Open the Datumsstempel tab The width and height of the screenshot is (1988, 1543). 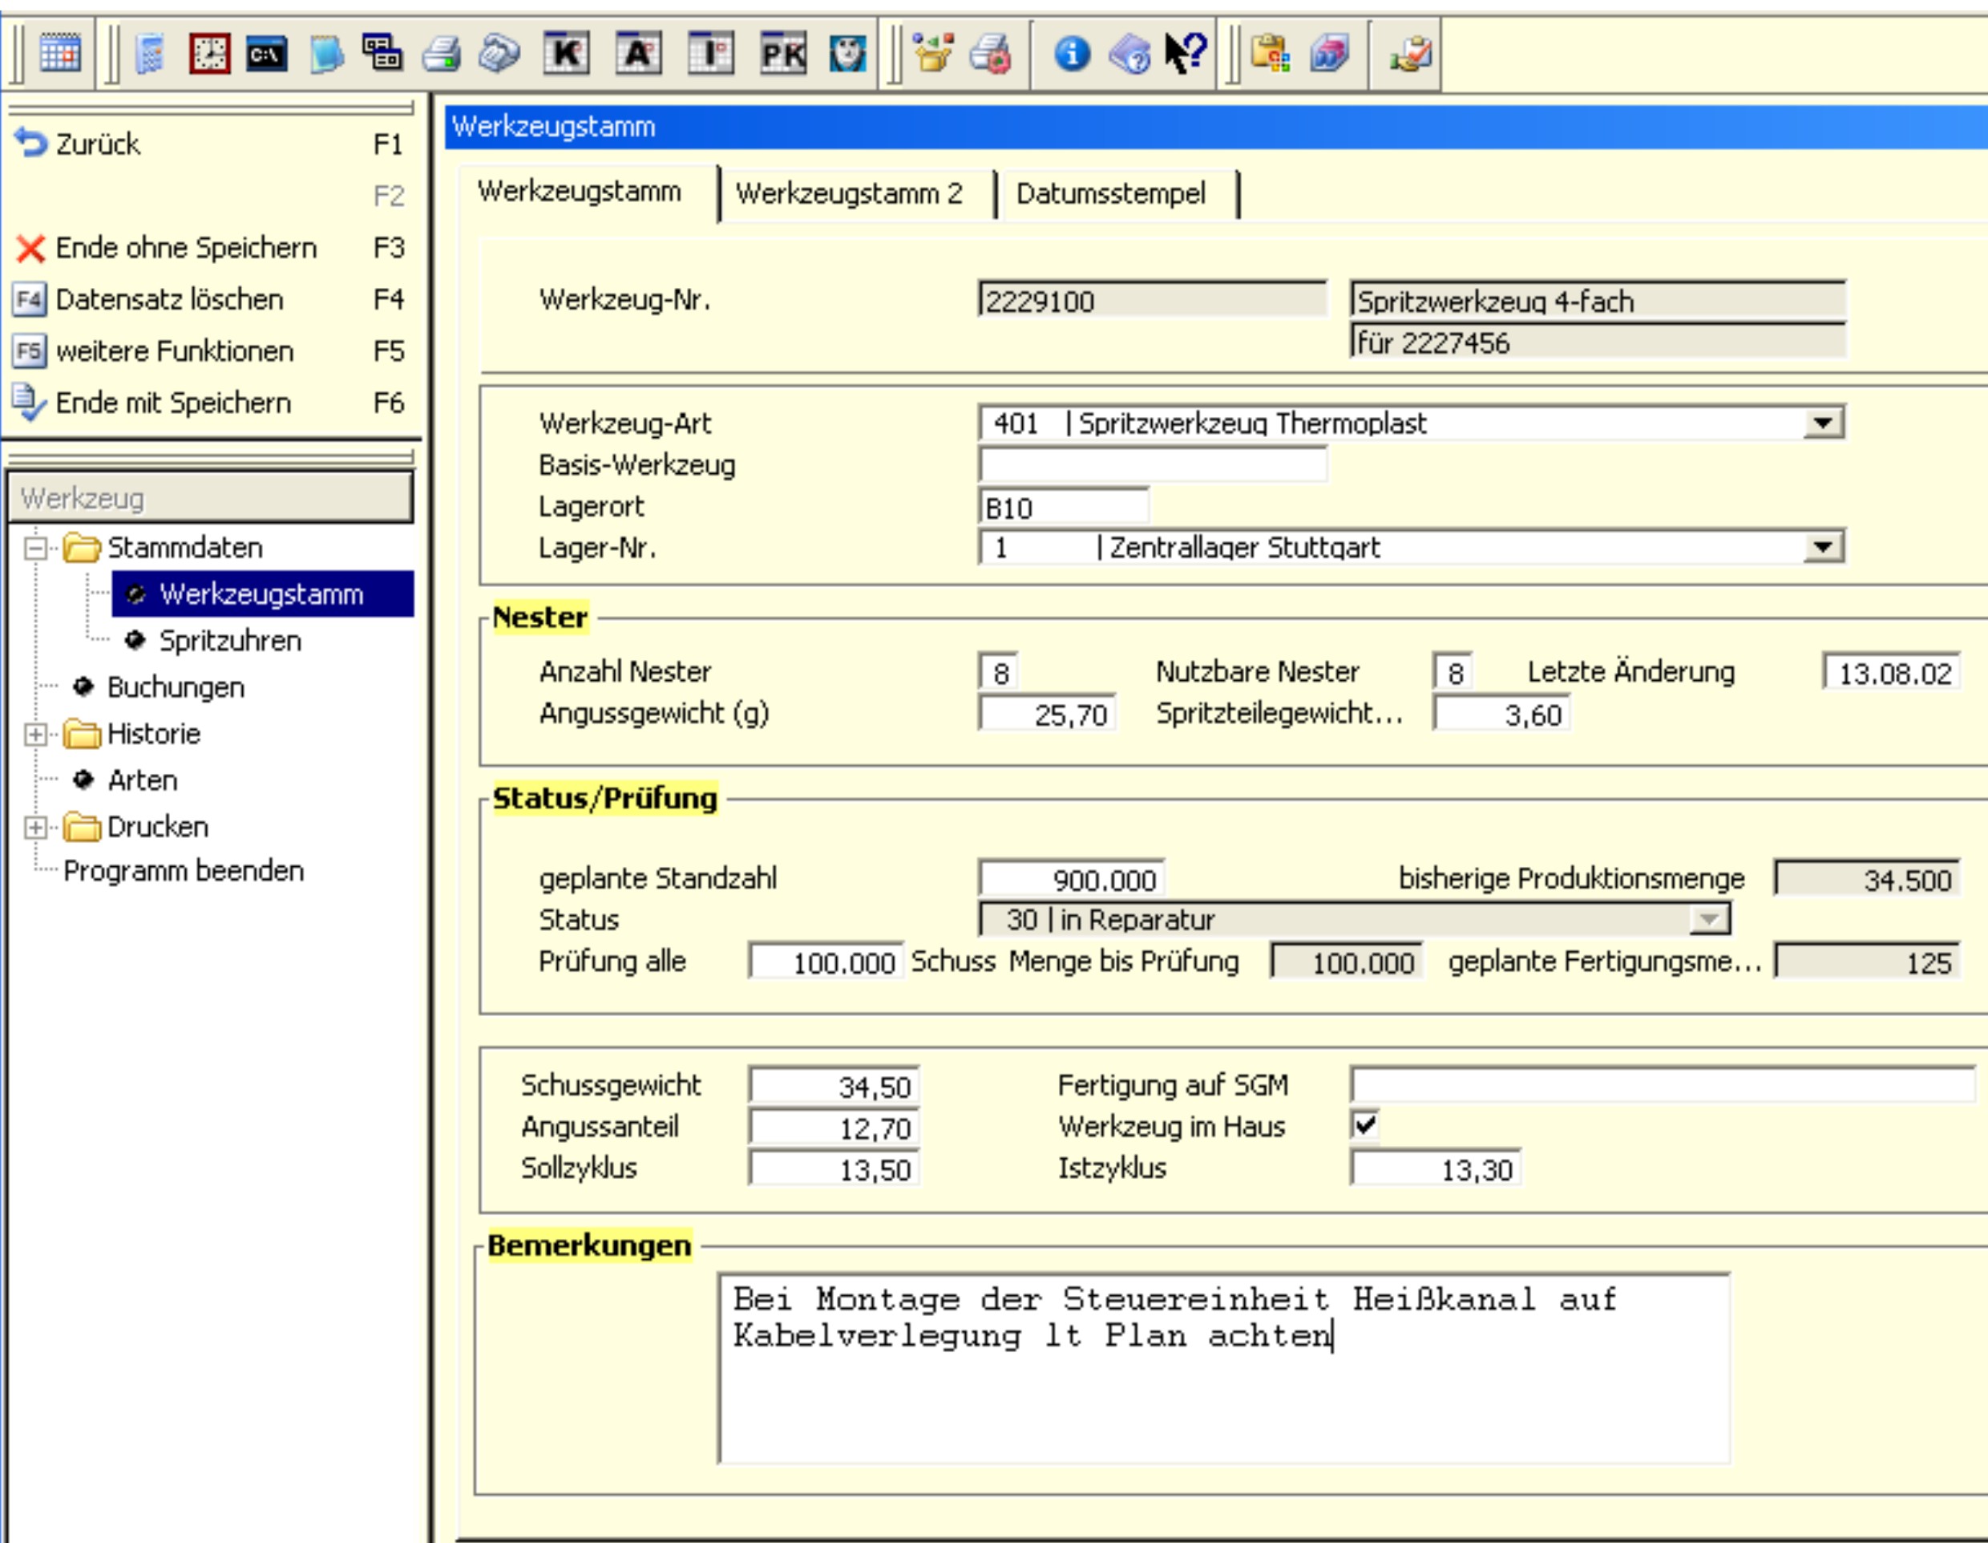(1111, 192)
